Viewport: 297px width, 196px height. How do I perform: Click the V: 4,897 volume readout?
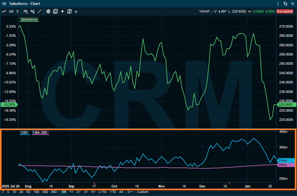click(220, 11)
